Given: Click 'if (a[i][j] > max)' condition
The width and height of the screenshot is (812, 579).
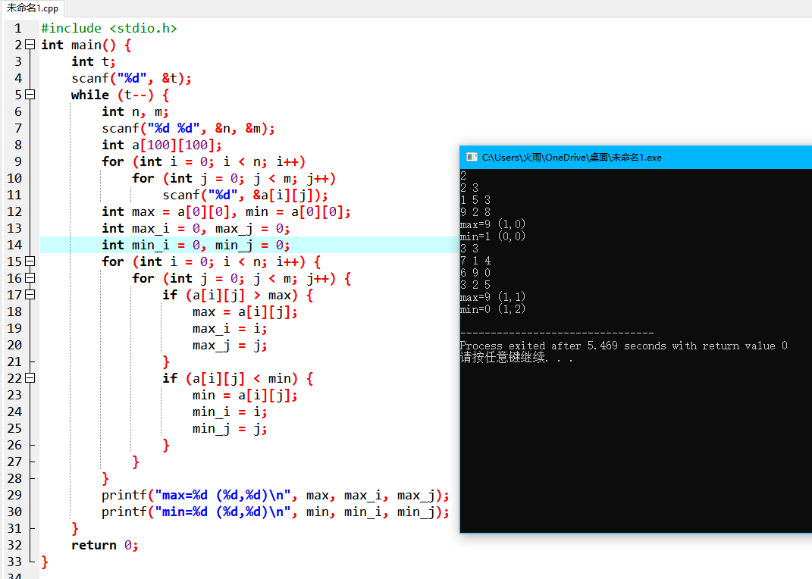Looking at the screenshot, I should click(x=238, y=295).
